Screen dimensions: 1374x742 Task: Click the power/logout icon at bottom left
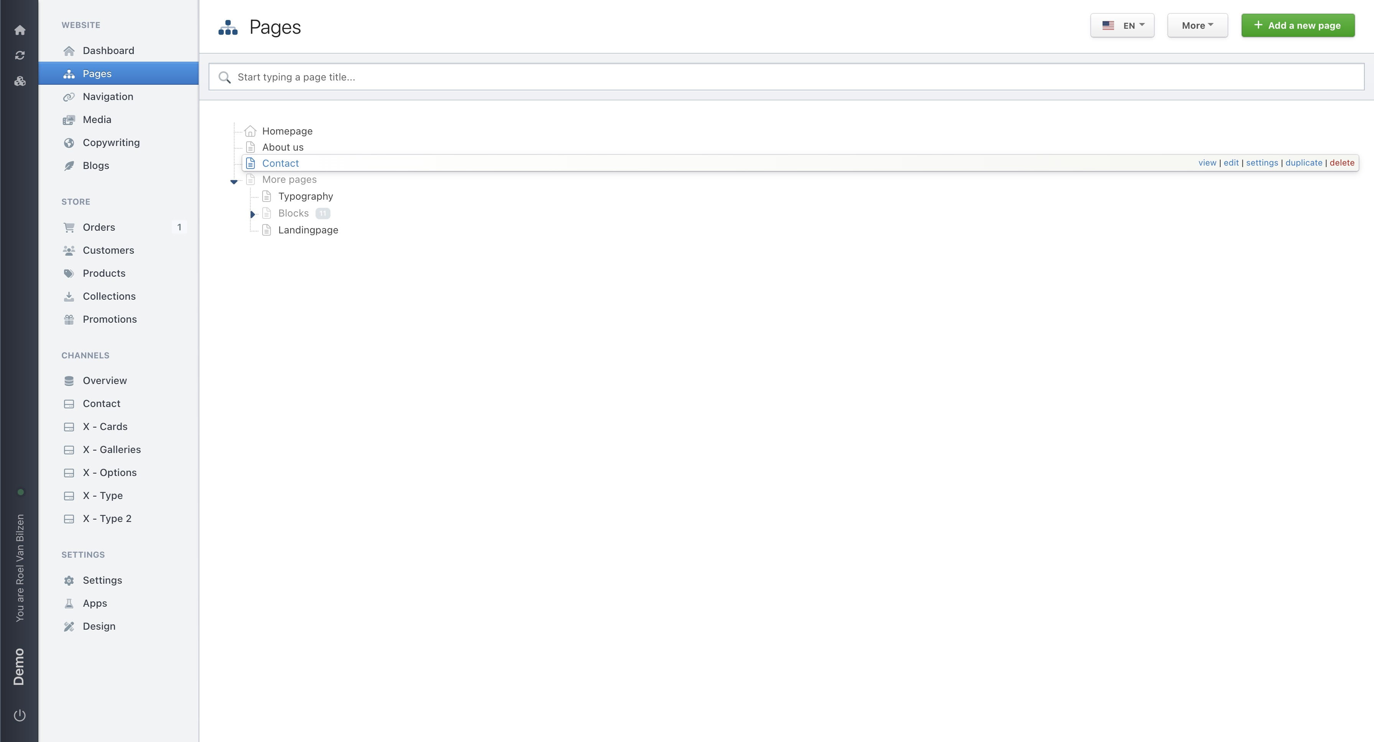click(x=20, y=715)
